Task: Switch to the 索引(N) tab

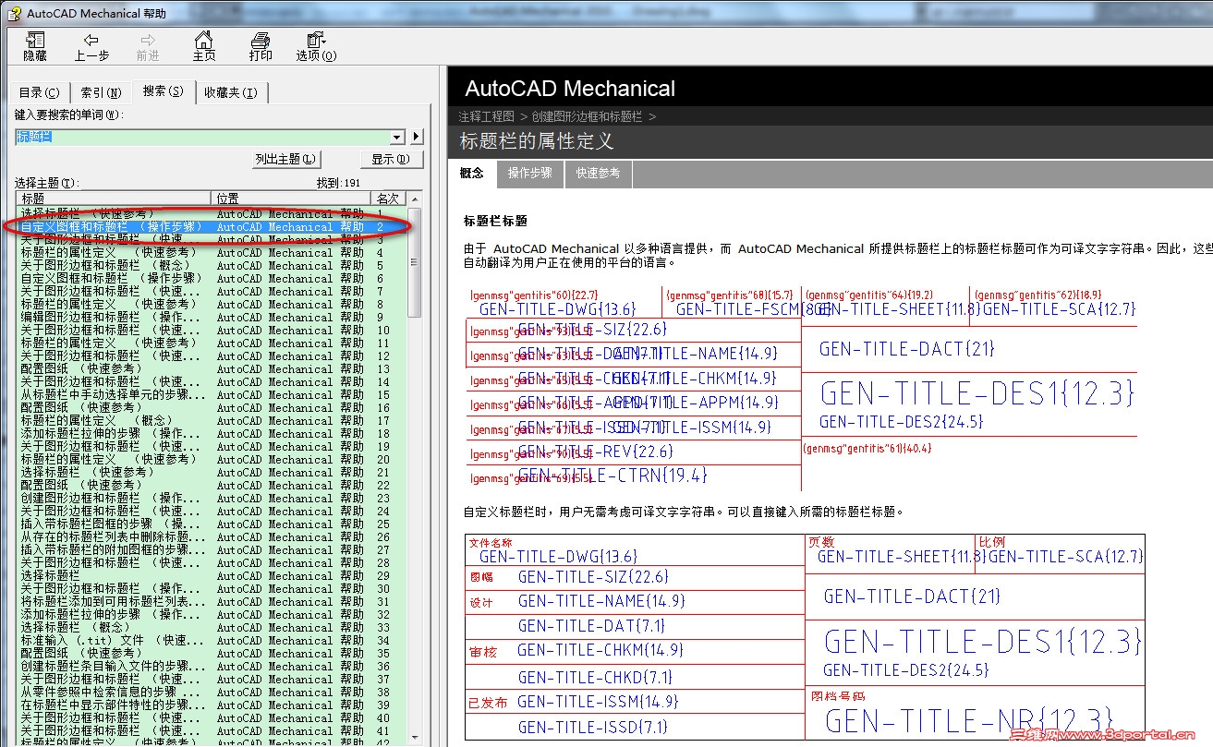Action: click(x=101, y=92)
